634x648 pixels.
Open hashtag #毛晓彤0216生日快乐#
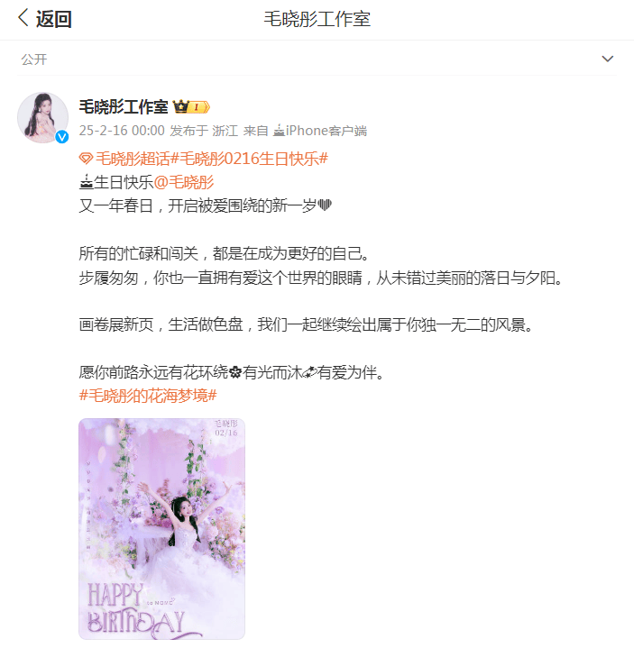click(250, 159)
